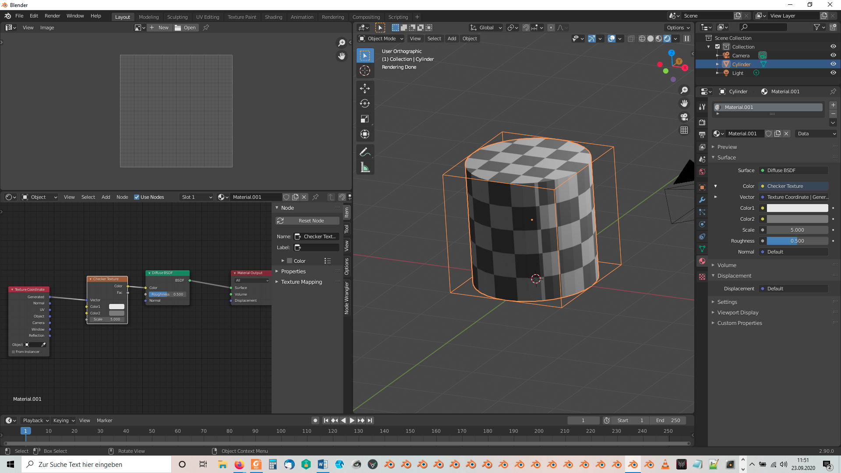Viewport: 841px width, 473px height.
Task: Activate the Annotate pencil tool
Action: pyautogui.click(x=364, y=152)
